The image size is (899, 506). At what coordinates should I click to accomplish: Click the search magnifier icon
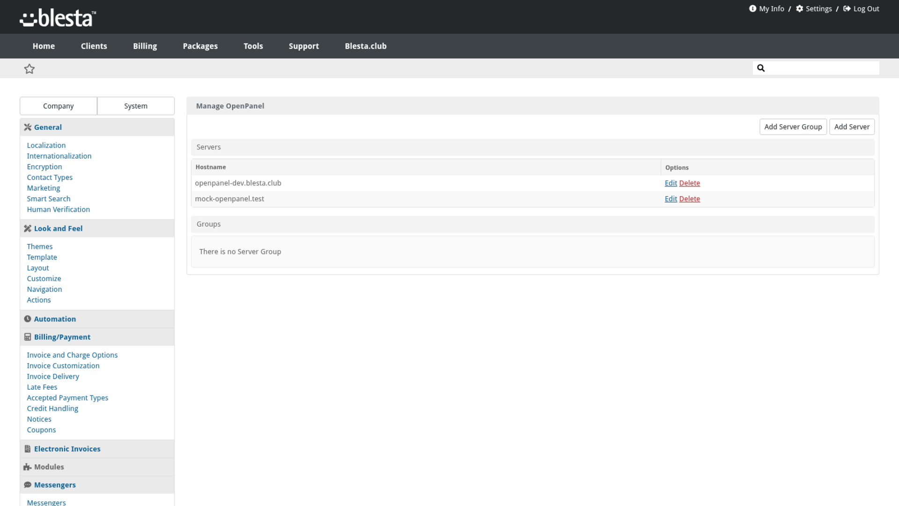point(761,68)
